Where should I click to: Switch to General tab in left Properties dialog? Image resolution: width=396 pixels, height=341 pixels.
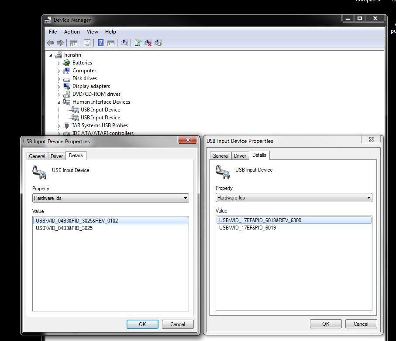click(x=37, y=156)
